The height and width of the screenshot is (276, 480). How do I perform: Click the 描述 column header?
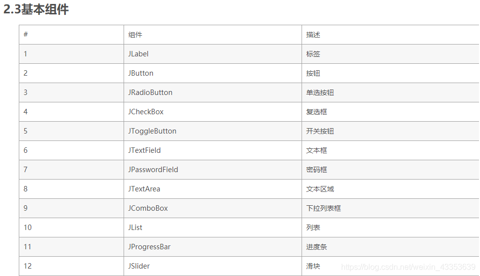click(313, 35)
